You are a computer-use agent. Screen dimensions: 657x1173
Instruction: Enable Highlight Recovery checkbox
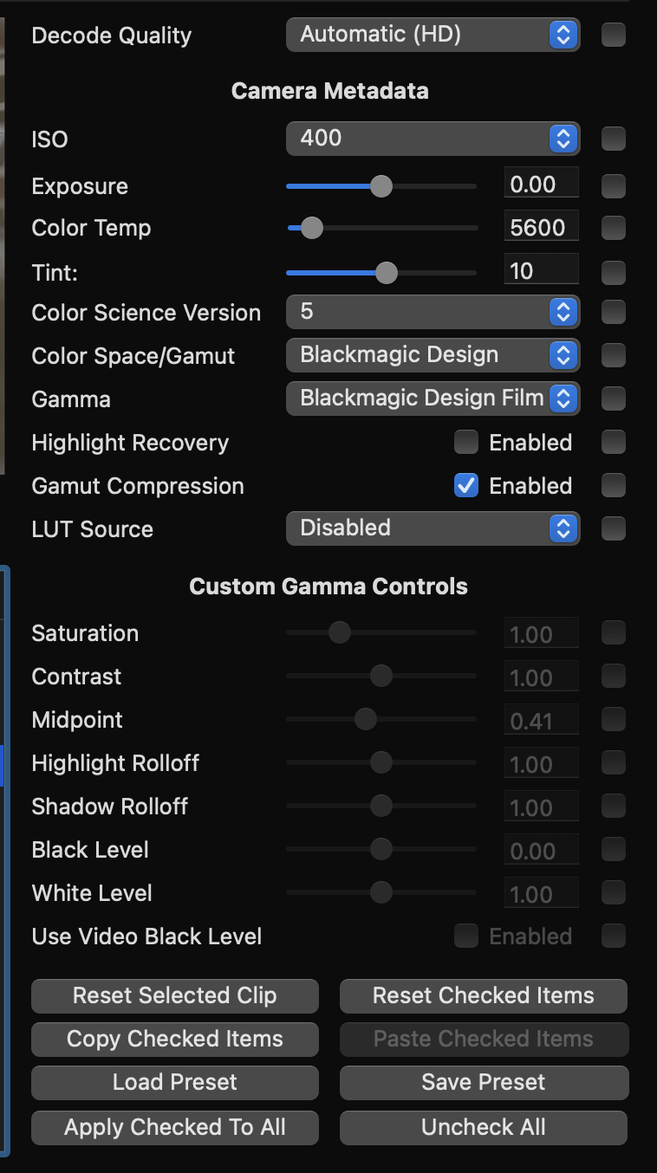466,443
